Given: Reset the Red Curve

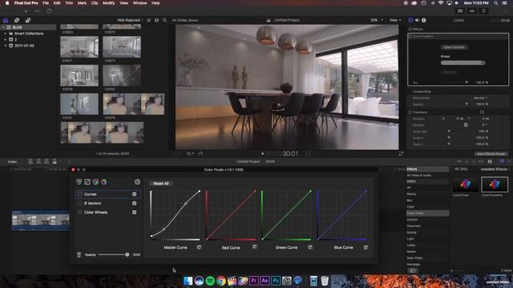Looking at the screenshot, I should coord(255,247).
